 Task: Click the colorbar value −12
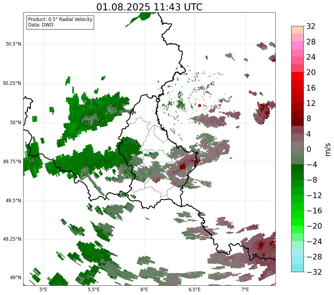(314, 195)
